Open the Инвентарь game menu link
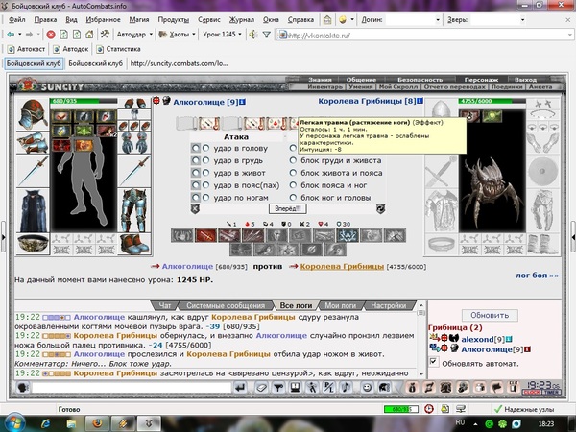Screen dimensions: 576x432 point(325,87)
